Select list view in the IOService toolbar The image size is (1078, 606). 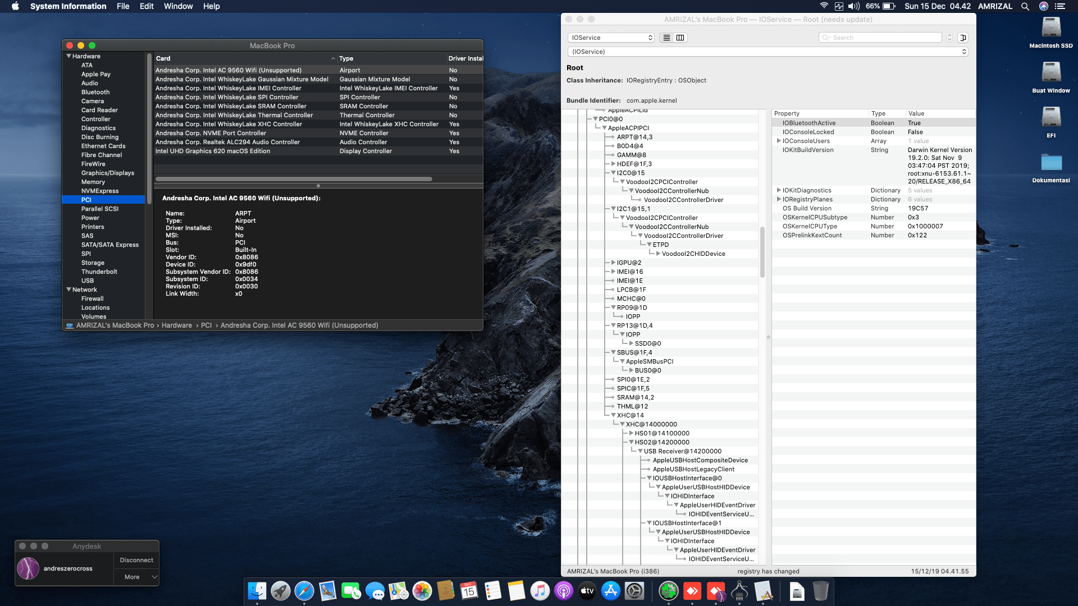(x=666, y=38)
